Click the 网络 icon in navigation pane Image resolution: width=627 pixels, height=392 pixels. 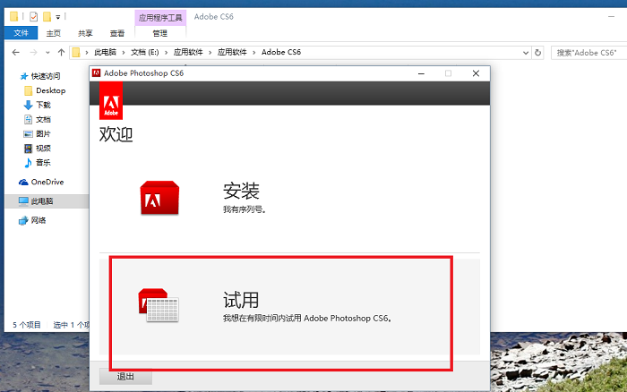click(x=23, y=220)
